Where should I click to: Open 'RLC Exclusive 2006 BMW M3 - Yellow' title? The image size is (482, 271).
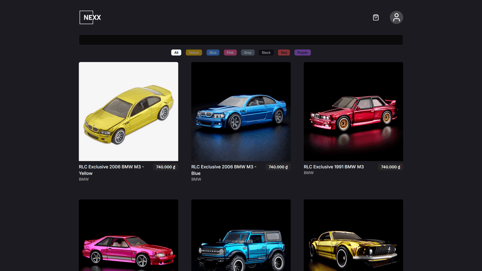(x=111, y=170)
